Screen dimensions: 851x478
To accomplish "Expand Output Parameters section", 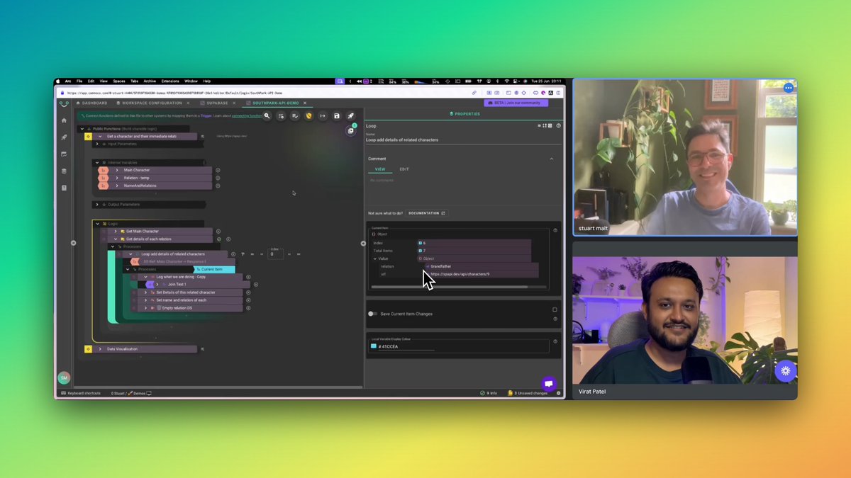I will coord(97,205).
